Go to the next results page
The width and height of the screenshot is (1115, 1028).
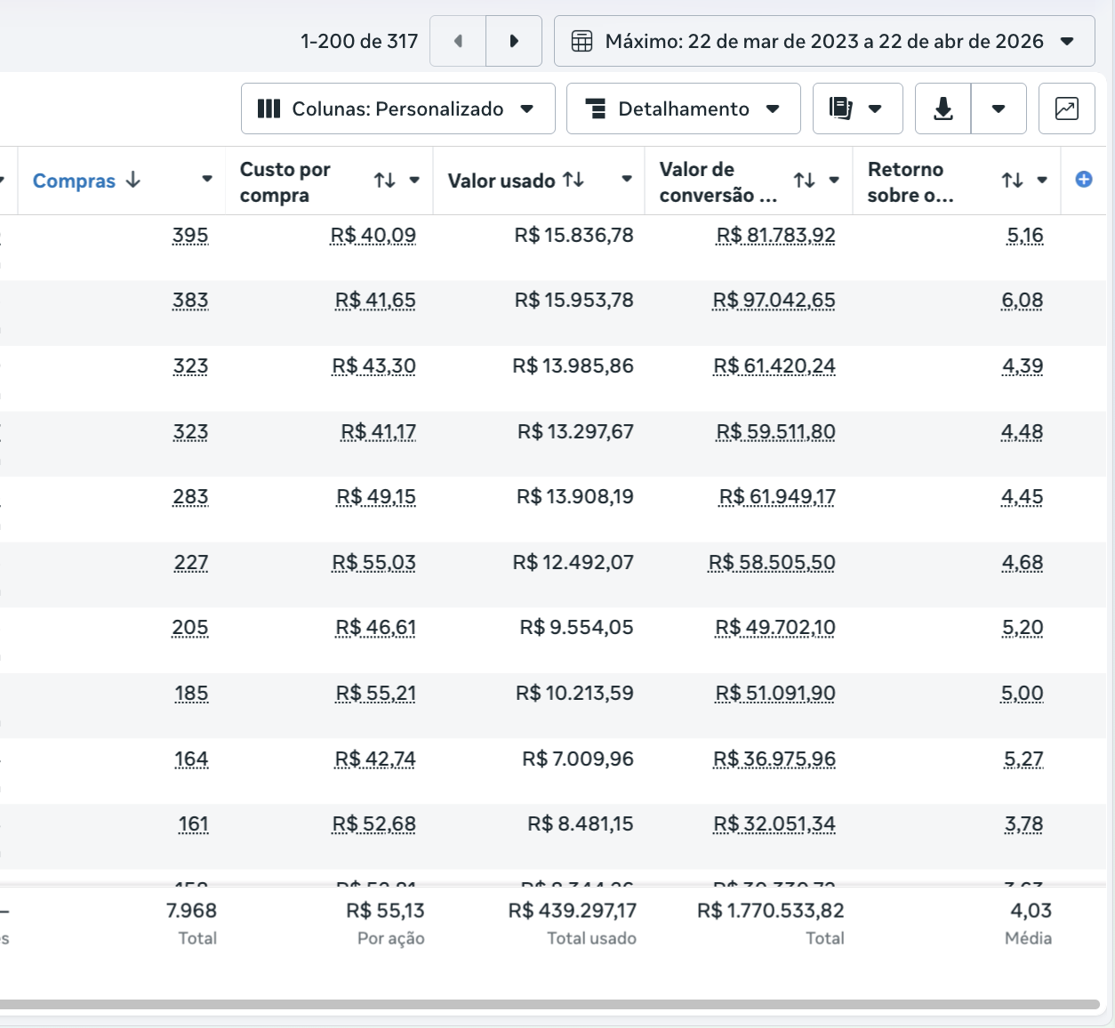pyautogui.click(x=514, y=41)
